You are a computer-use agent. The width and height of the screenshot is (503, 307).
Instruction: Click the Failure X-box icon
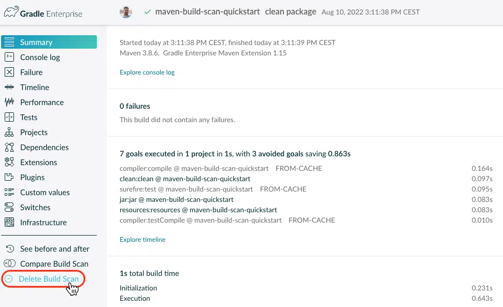coord(9,72)
